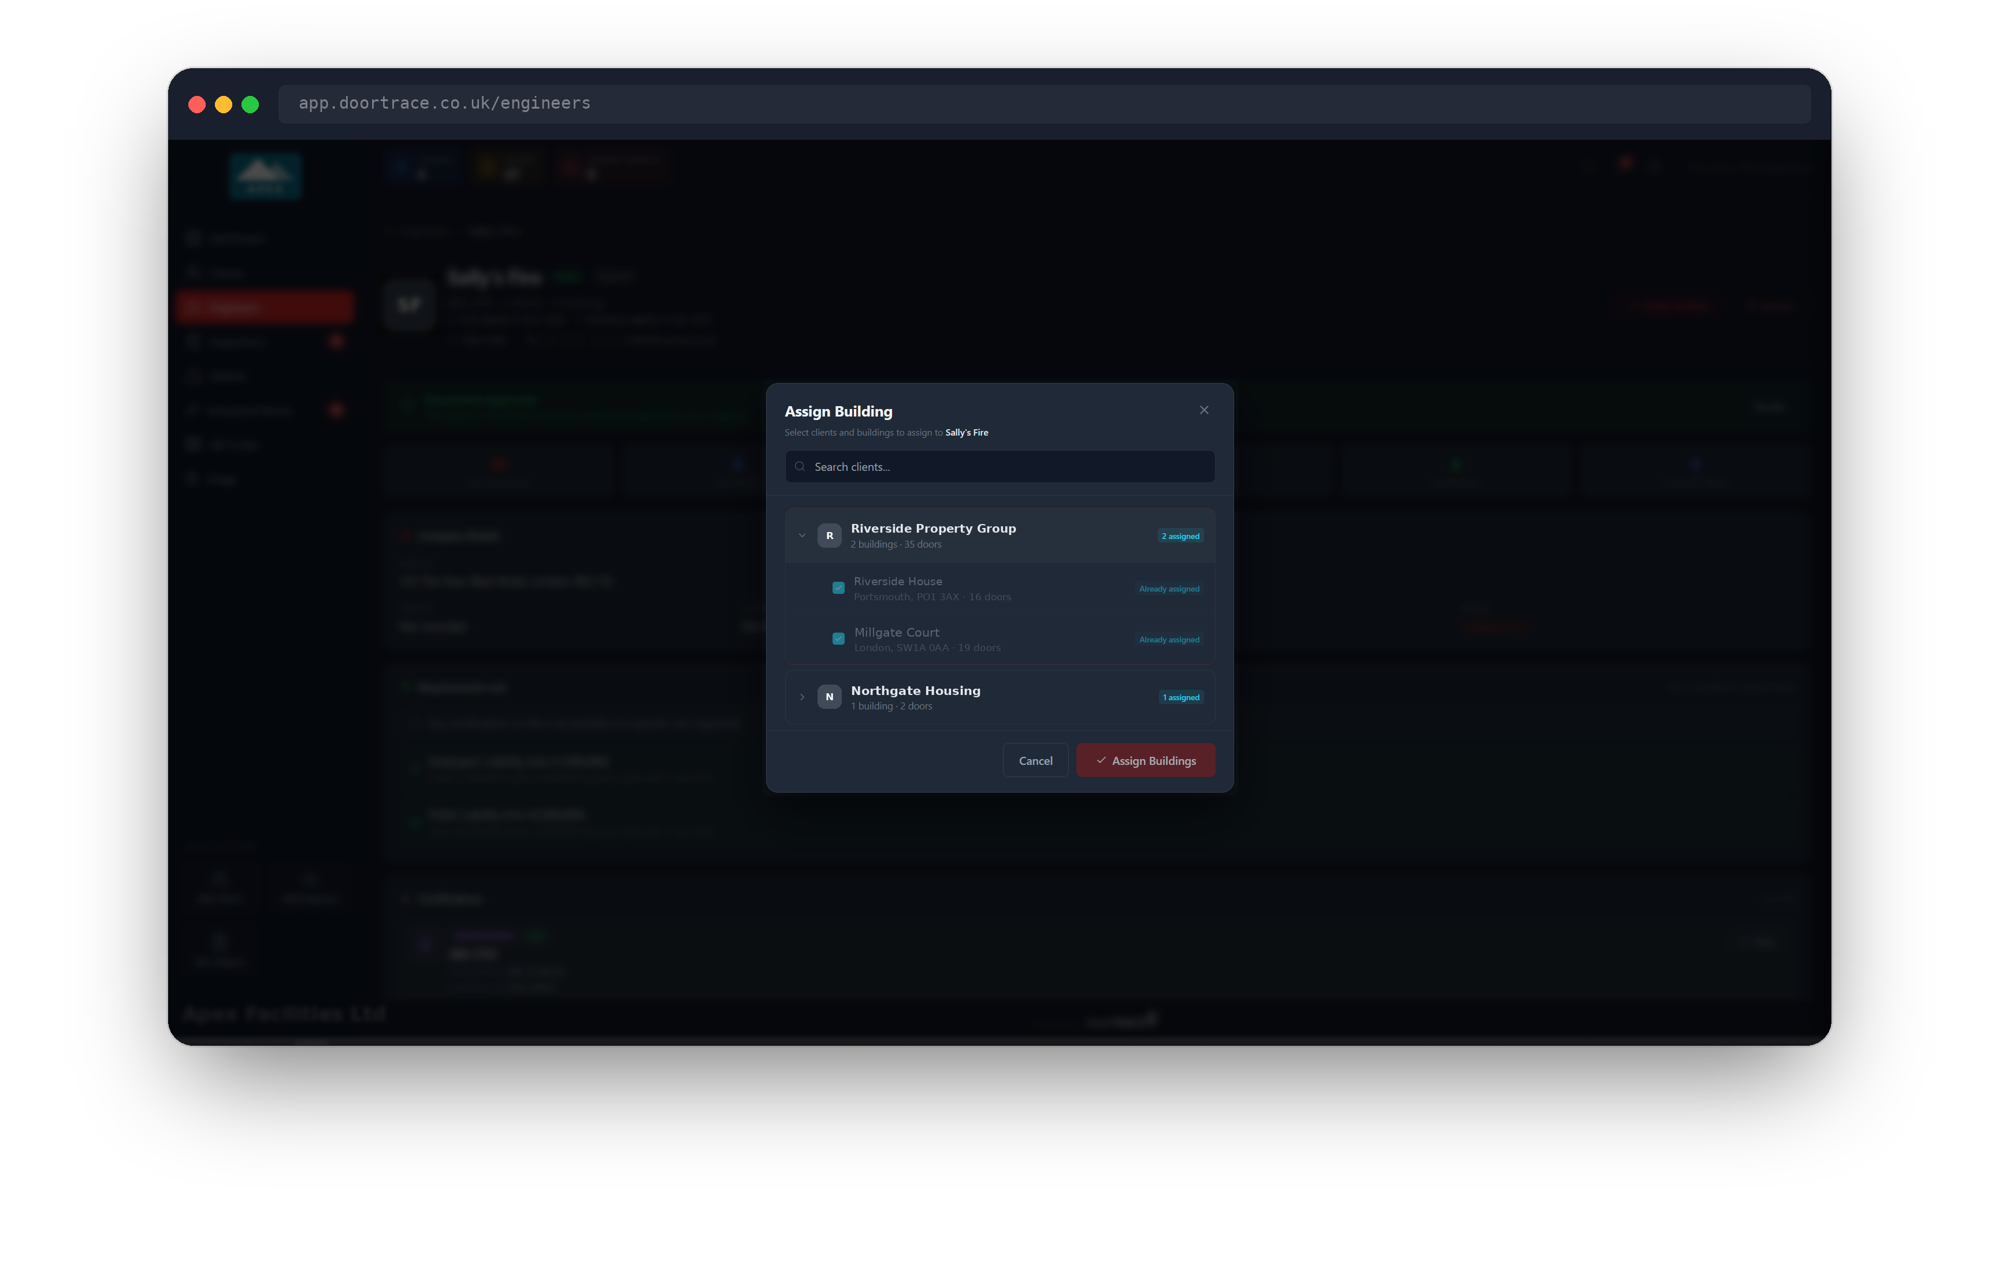Click the Riverside House building name
Viewport: 1999px width, 1286px height.
coord(898,581)
